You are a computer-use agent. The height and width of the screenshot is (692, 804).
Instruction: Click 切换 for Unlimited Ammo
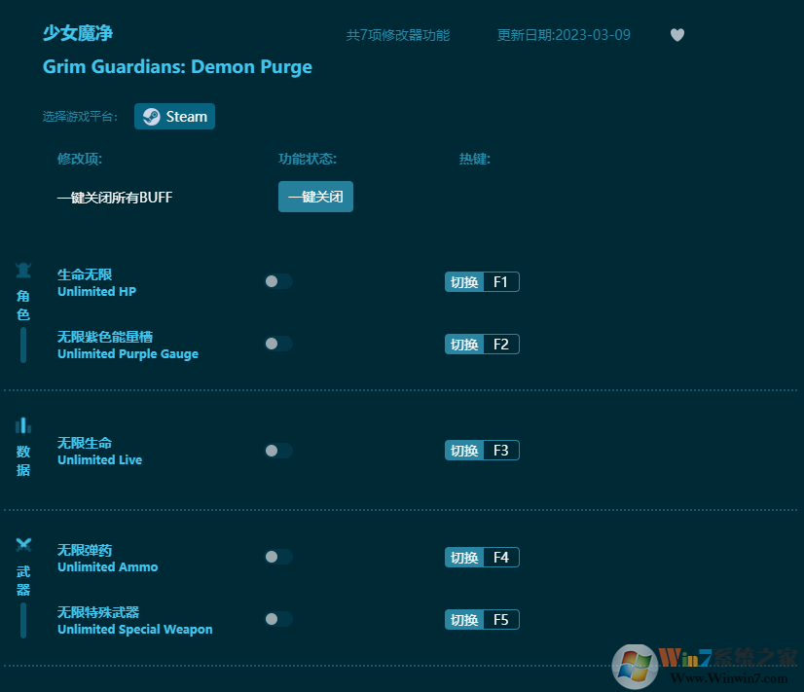pos(463,557)
